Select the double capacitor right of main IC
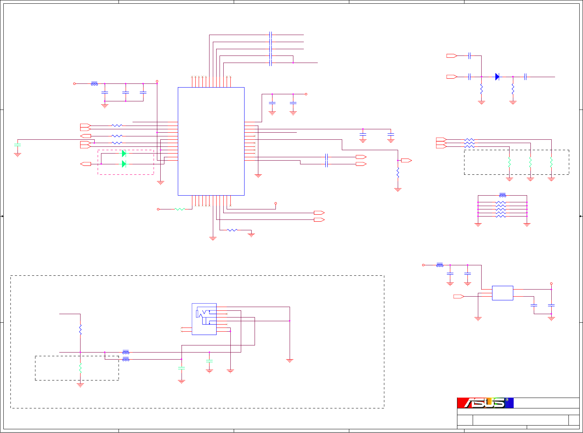This screenshot has width=583, height=433. point(327,161)
